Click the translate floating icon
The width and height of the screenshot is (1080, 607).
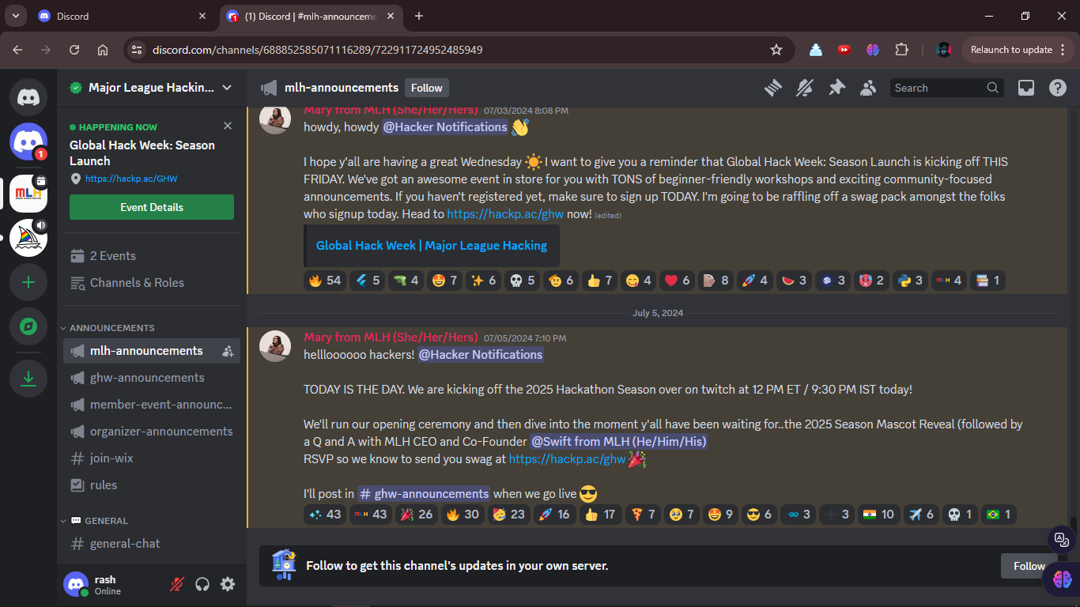(1060, 540)
